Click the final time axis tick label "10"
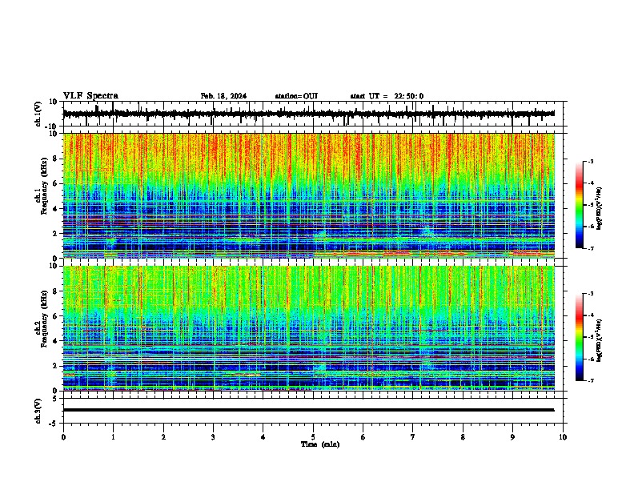The image size is (634, 490). point(563,437)
